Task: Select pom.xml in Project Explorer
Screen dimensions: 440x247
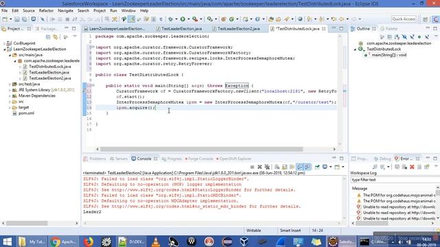Action: (26, 113)
